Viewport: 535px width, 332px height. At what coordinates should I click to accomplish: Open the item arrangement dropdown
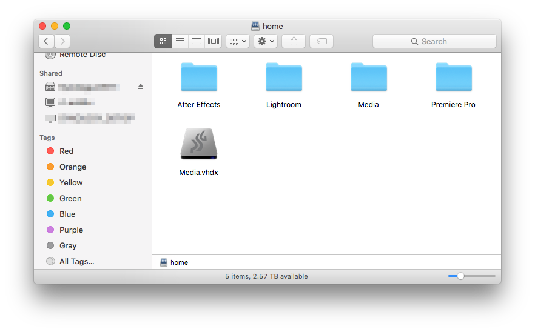(238, 41)
